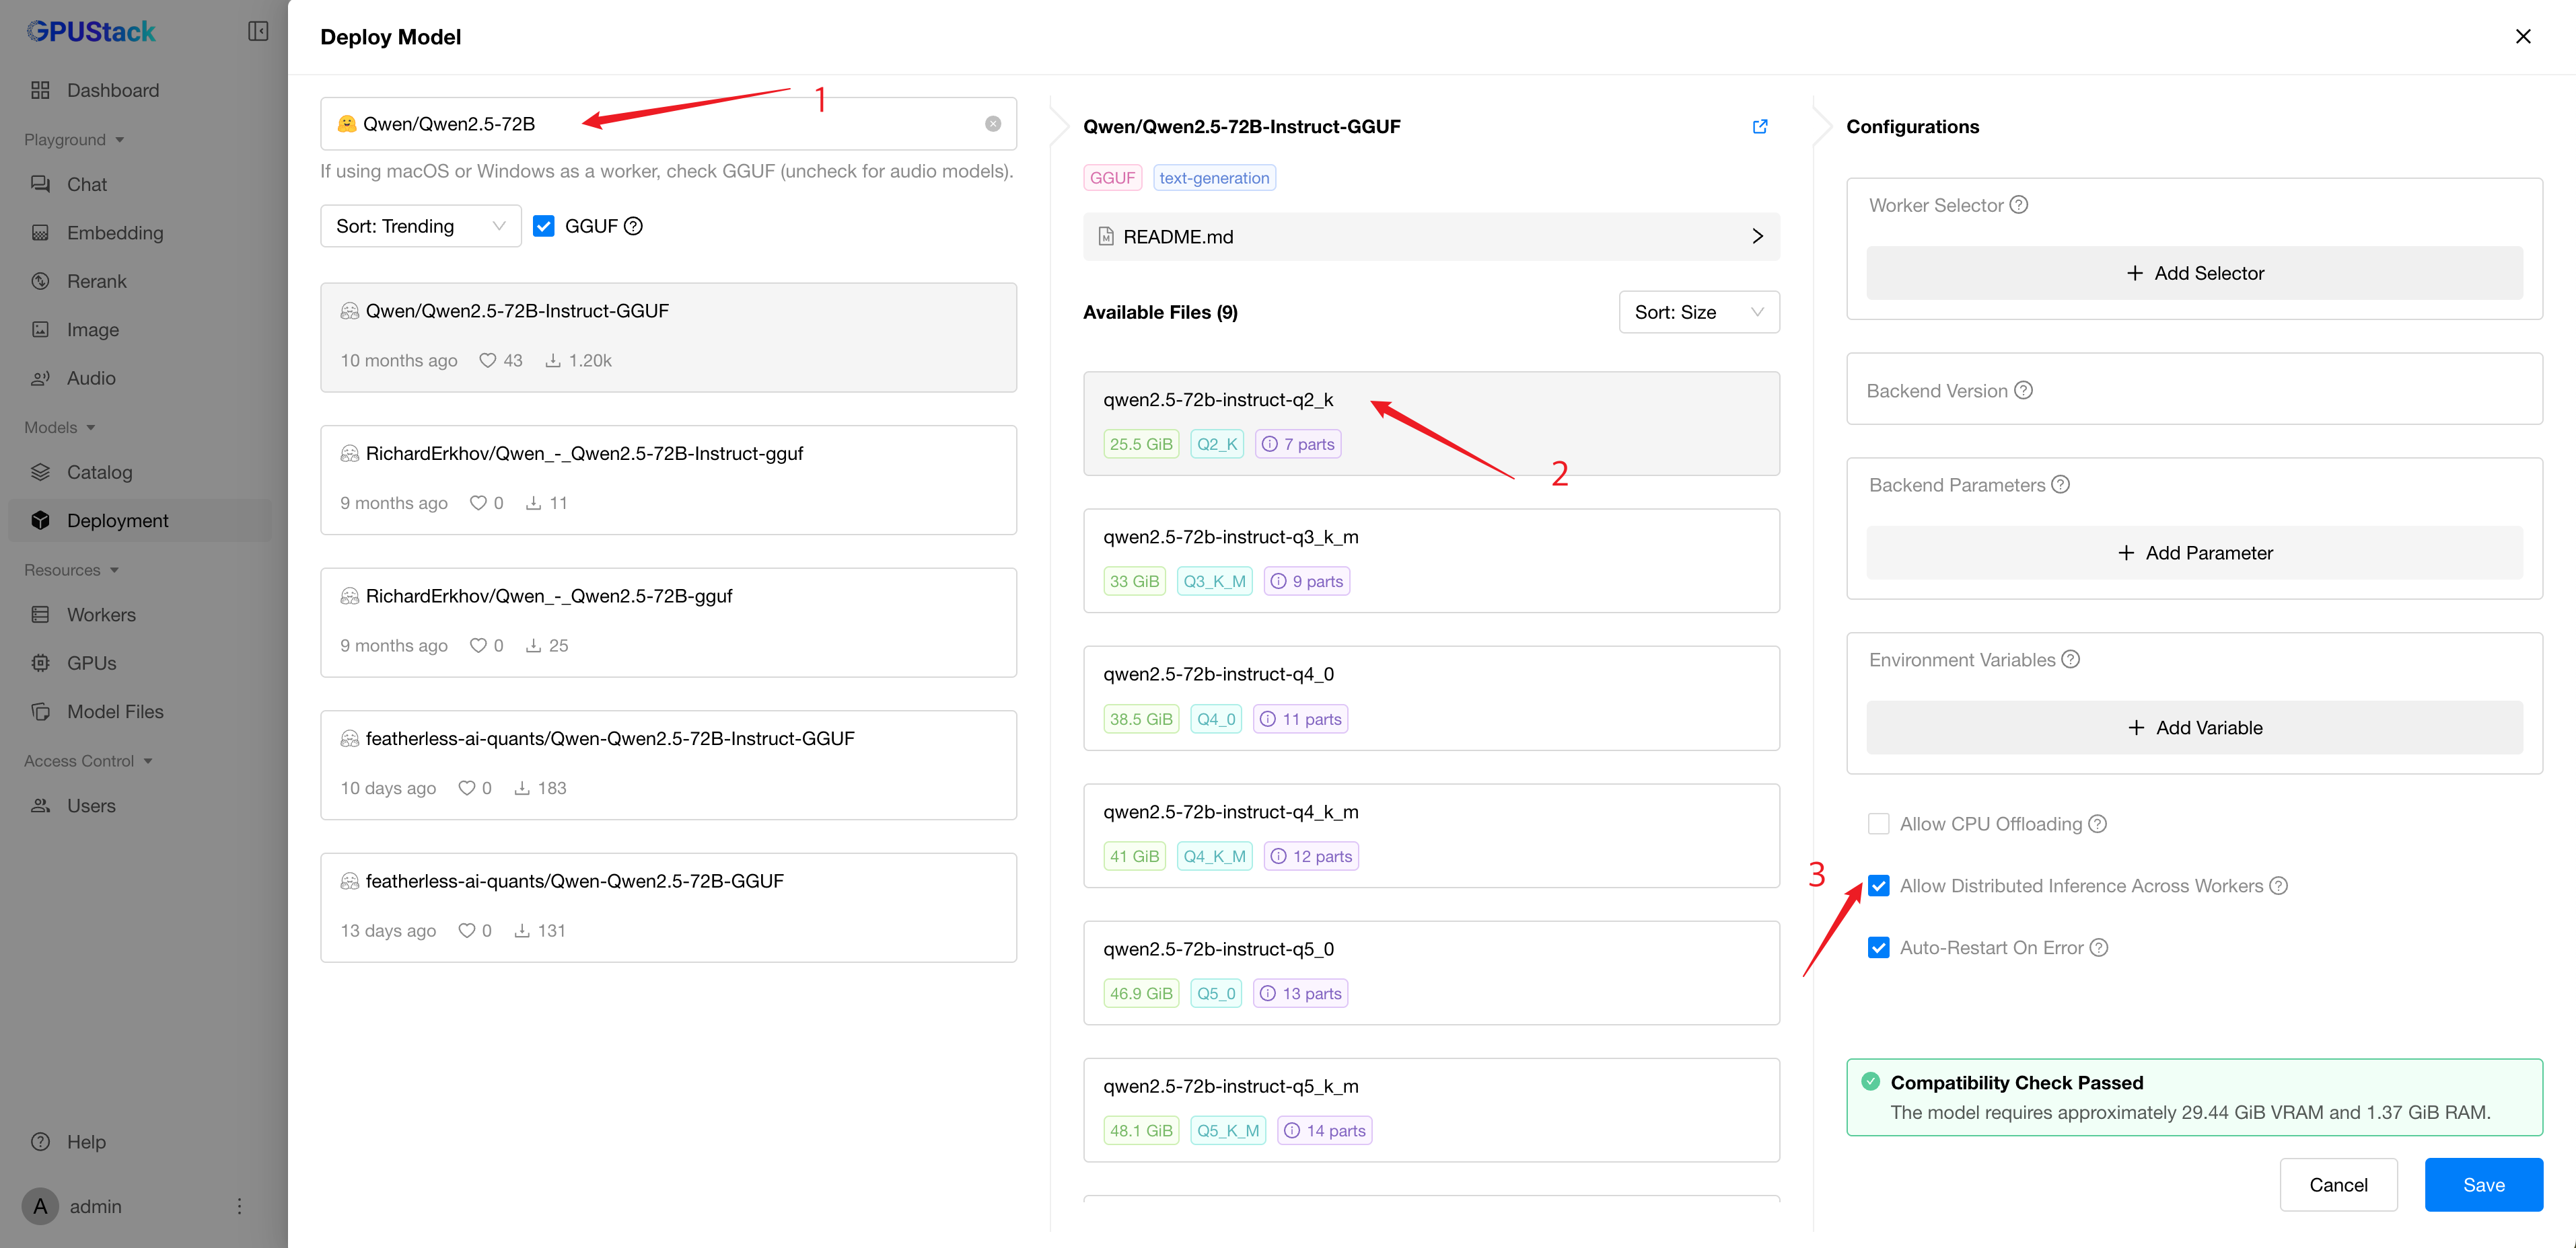
Task: Open the admin account options menu
Action: coord(239,1206)
